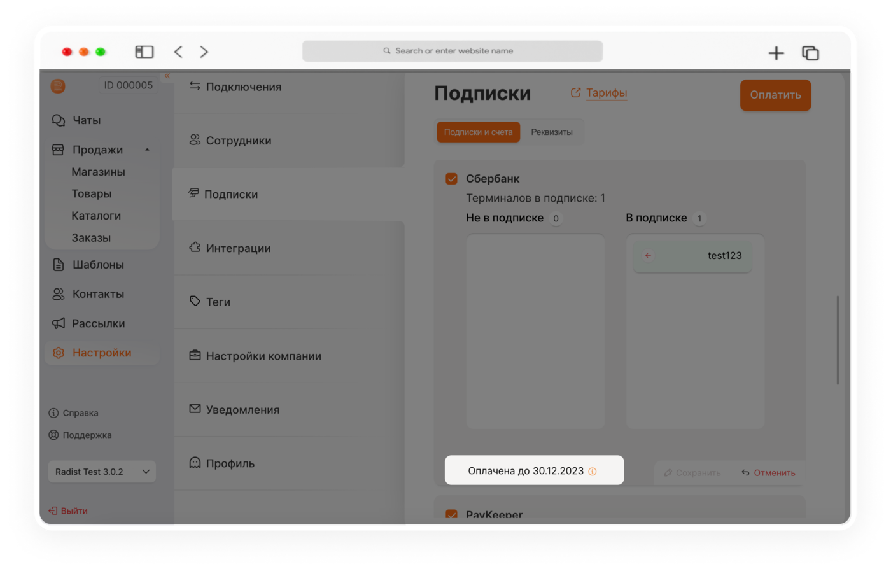Viewport: 891px width, 569px height.
Task: Click the Оплатить button
Action: [775, 95]
